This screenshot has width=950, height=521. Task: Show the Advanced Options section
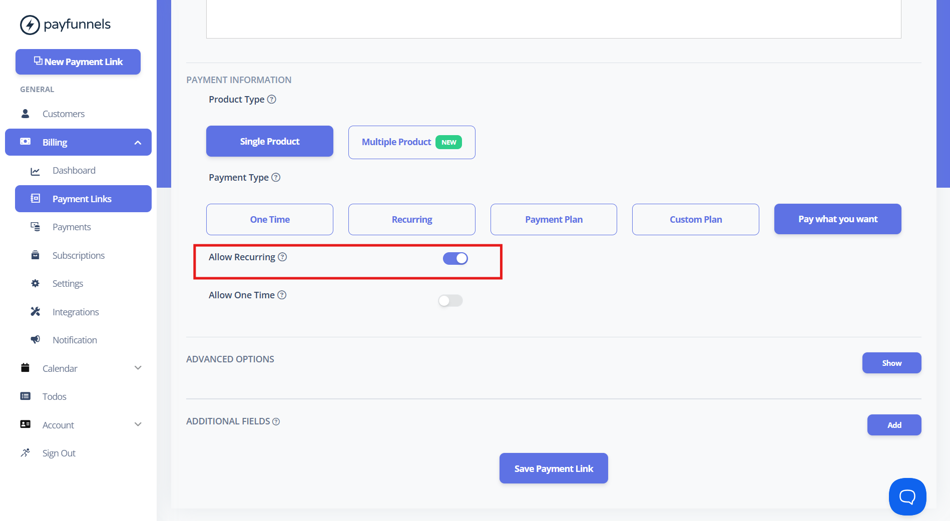click(891, 363)
